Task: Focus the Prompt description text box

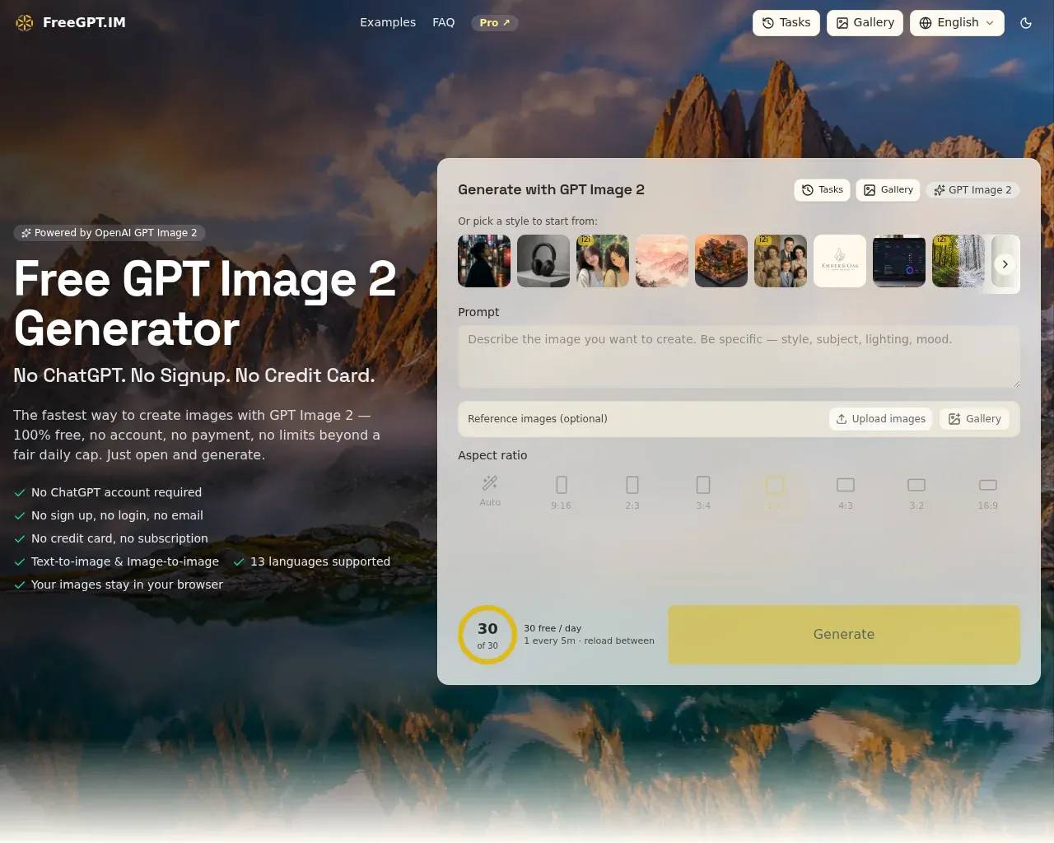Action: point(739,356)
